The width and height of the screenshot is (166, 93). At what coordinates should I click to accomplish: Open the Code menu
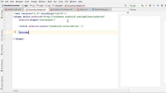(27, 2)
